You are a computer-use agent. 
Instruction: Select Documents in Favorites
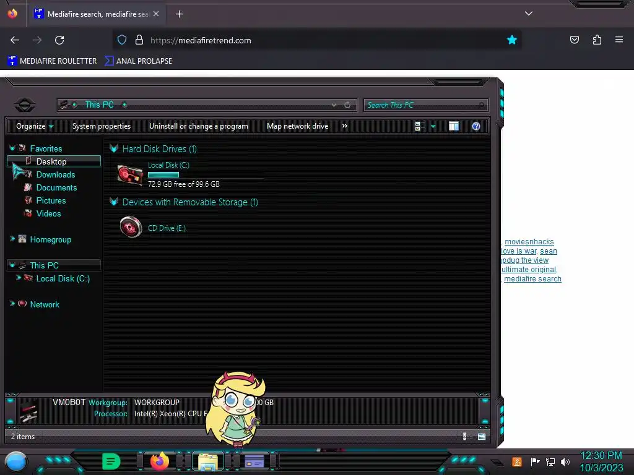[56, 187]
